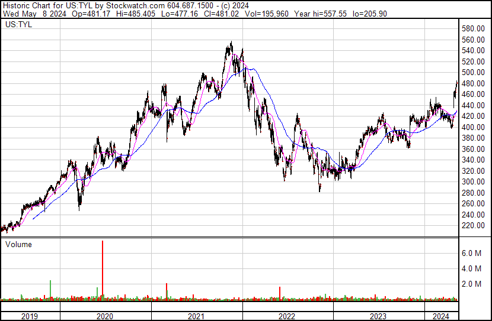Click the 'US:TYL' ticker label in chart
The width and height of the screenshot is (492, 321).
coord(18,24)
